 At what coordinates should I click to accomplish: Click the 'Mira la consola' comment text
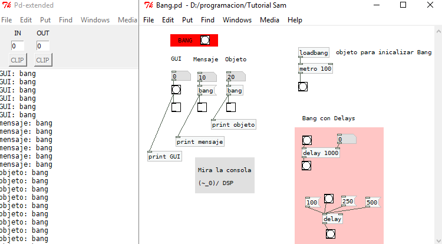click(225, 170)
